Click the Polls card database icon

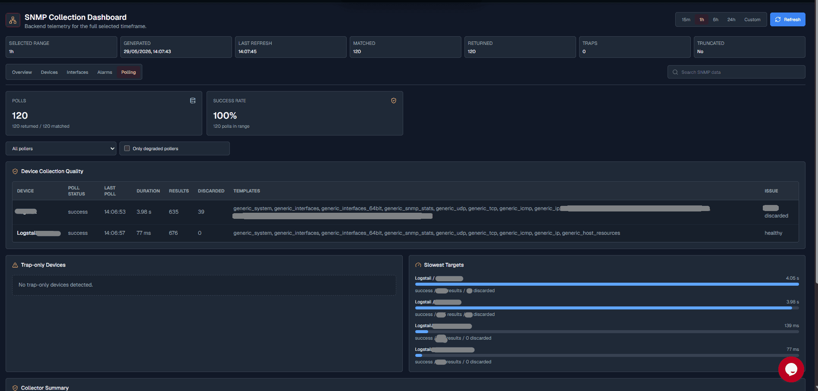coord(193,101)
